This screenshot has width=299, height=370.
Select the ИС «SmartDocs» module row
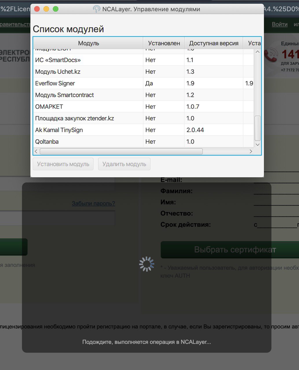[x=144, y=60]
